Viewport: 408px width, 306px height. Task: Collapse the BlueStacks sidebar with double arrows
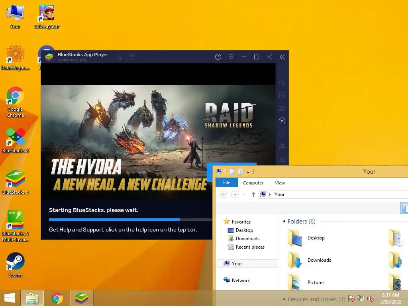point(282,57)
